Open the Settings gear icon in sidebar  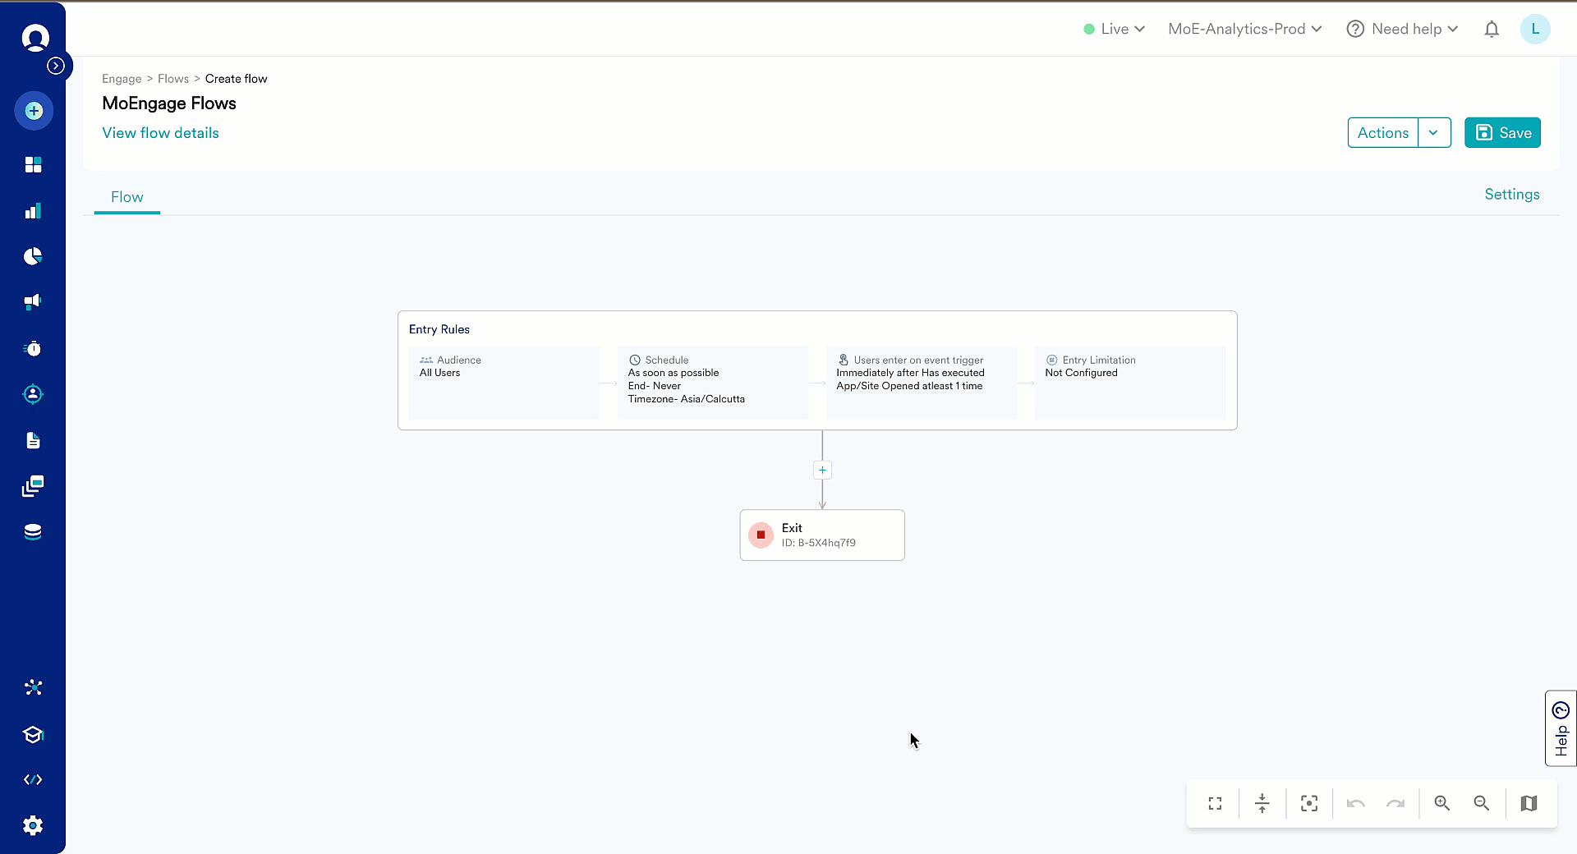(x=34, y=826)
